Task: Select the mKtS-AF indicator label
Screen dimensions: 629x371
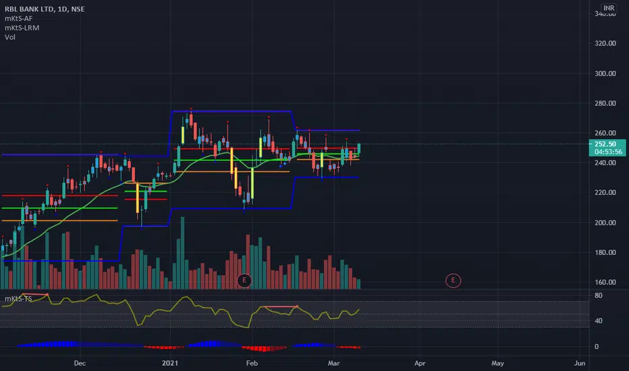Action: pyautogui.click(x=18, y=18)
